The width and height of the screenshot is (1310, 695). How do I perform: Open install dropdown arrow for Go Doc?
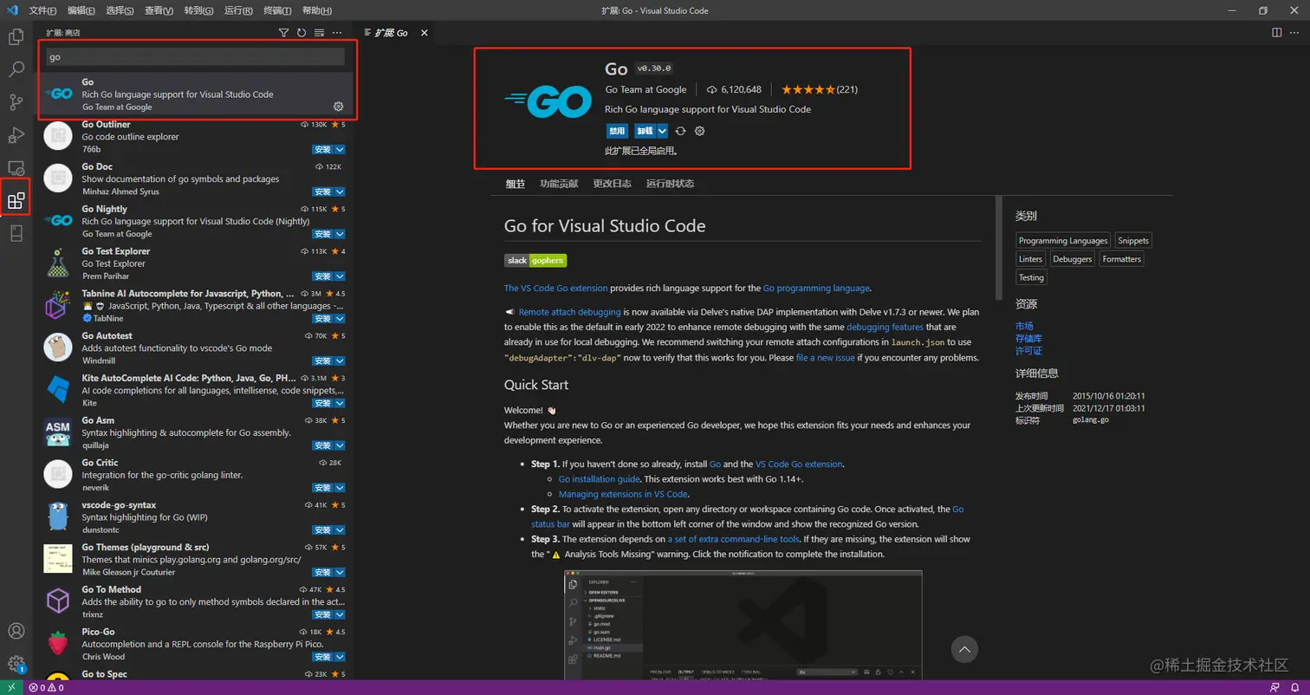[340, 192]
